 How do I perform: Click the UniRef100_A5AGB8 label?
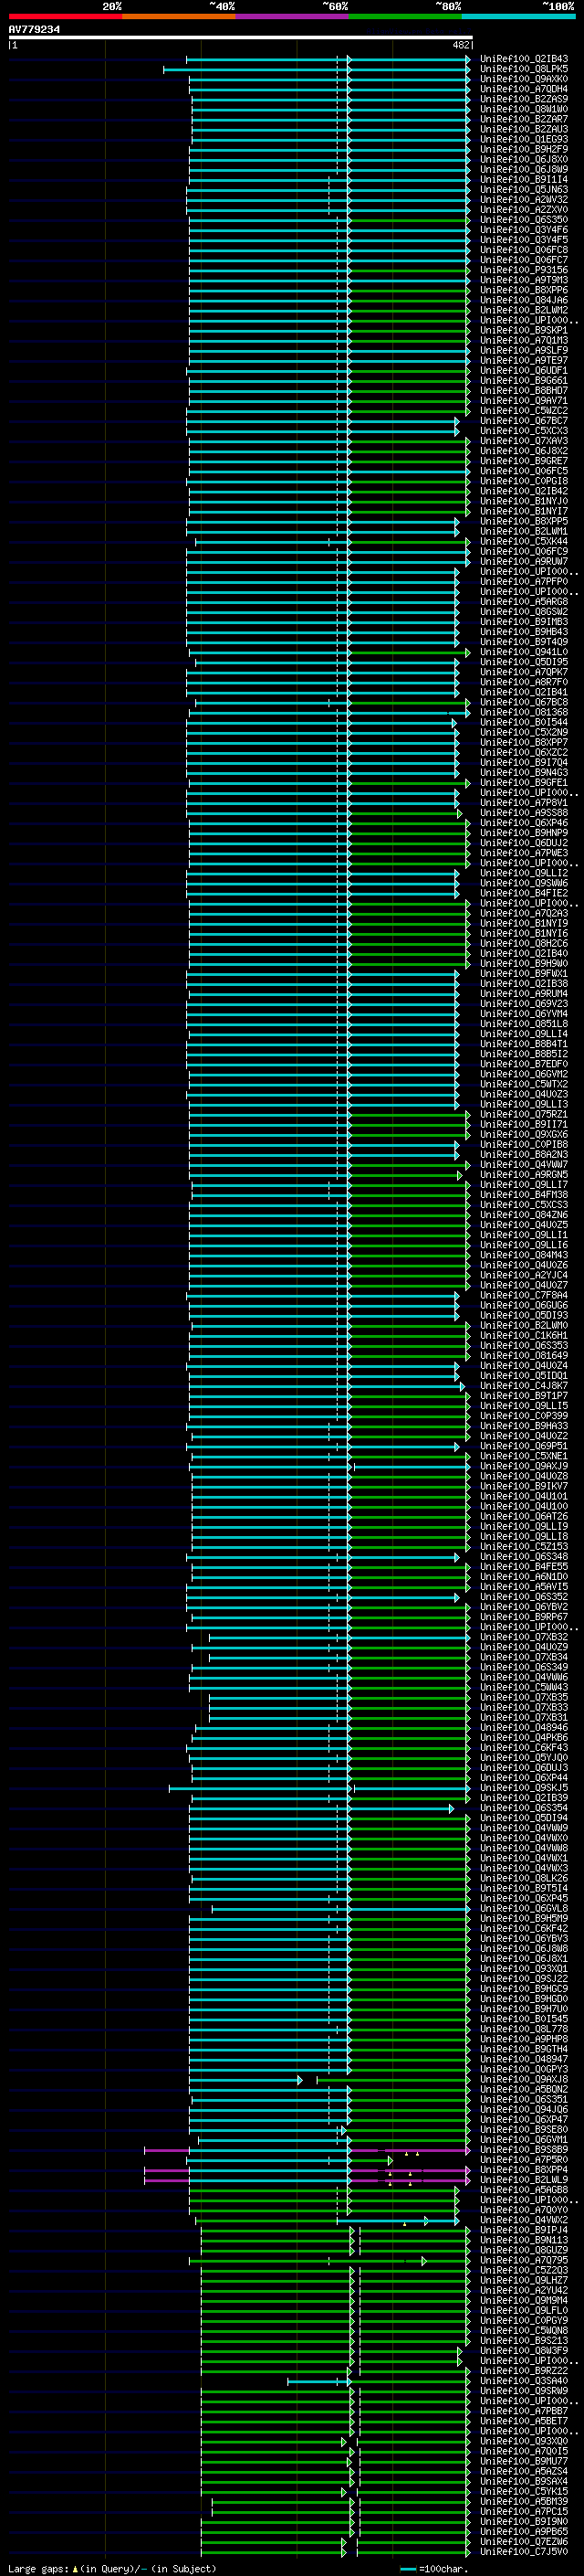524,2190
